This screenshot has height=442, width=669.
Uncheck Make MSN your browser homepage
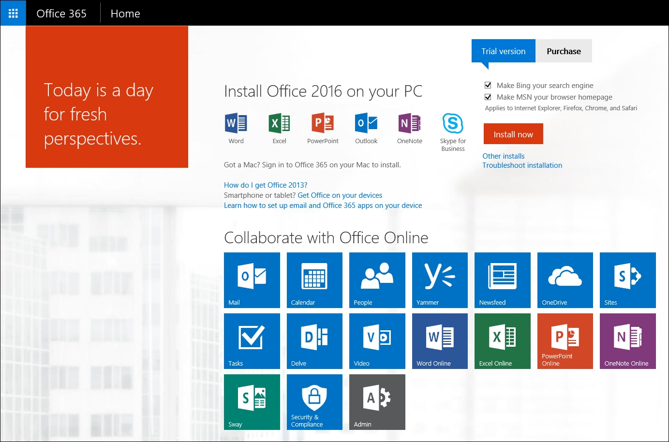[x=488, y=97]
